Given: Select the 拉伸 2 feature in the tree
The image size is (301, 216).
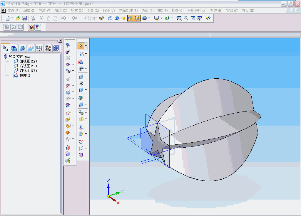Looking at the screenshot, I should click(25, 75).
